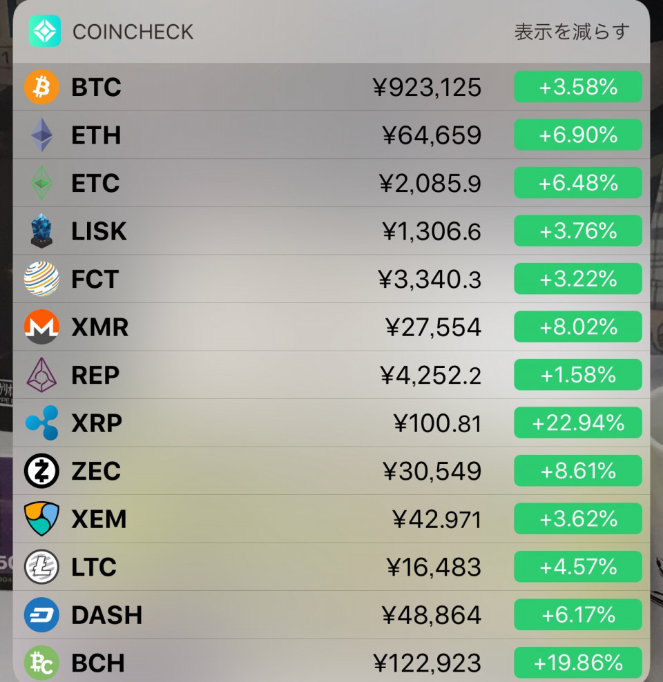Tap the NEM XEM shield icon

point(41,518)
